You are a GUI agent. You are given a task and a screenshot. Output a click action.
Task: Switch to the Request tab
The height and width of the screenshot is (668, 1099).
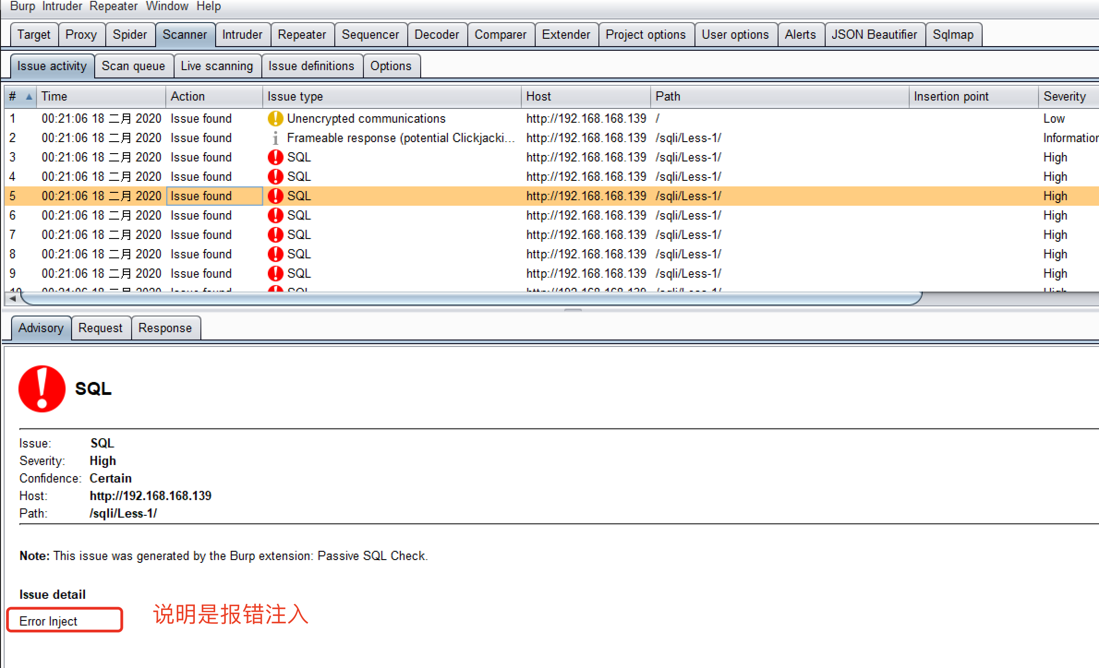coord(101,328)
